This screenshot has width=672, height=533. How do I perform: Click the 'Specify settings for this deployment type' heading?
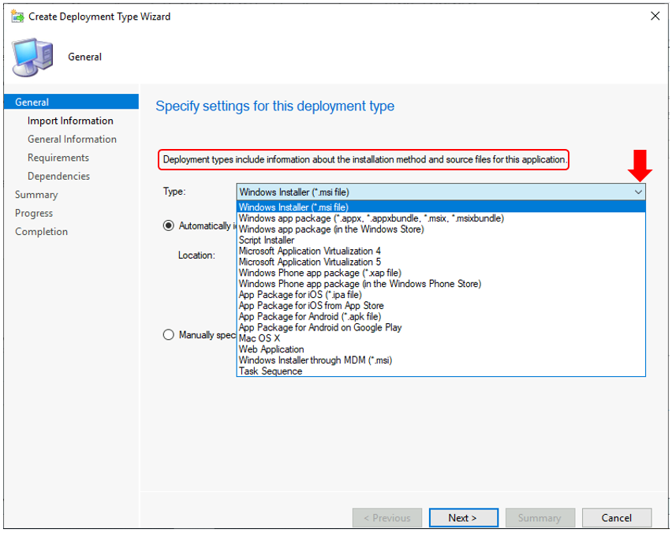[x=274, y=106]
